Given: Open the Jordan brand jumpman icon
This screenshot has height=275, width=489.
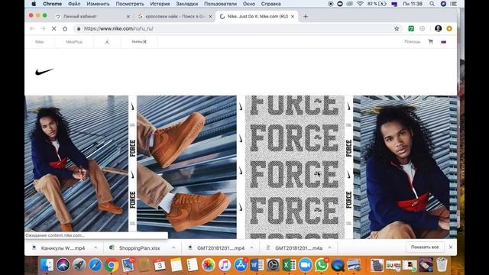Looking at the screenshot, I should (x=107, y=41).
